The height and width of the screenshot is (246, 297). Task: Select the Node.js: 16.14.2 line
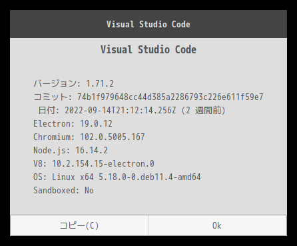coord(71,150)
